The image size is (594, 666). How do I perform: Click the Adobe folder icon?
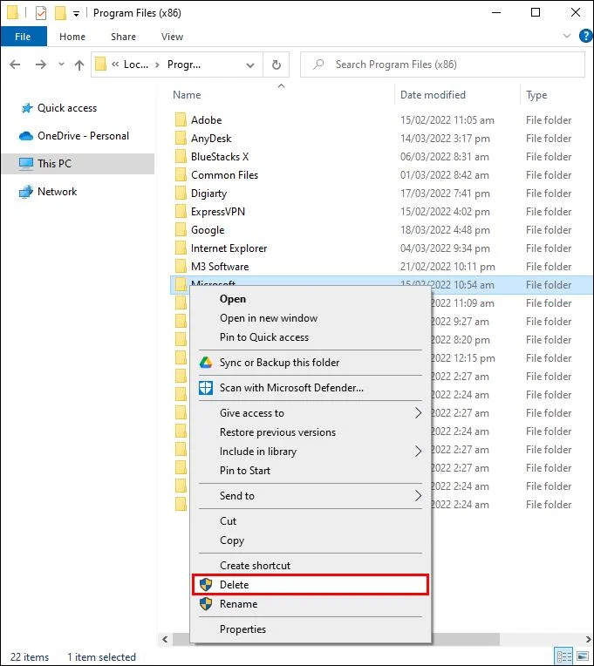coord(181,119)
